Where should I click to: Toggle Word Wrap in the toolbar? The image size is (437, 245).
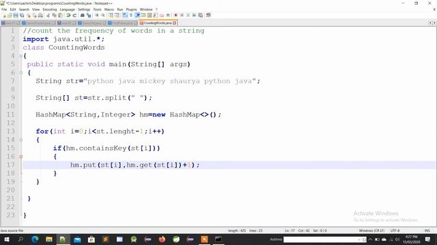(x=125, y=15)
